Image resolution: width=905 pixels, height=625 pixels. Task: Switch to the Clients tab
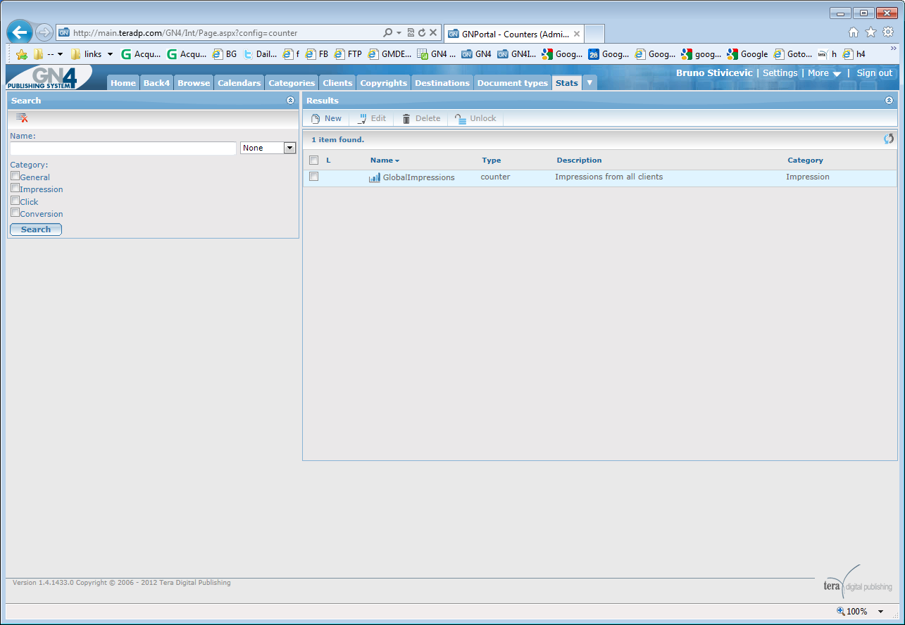[x=337, y=83]
